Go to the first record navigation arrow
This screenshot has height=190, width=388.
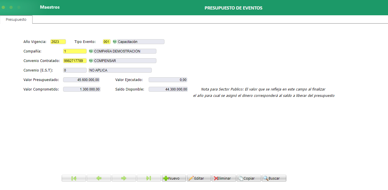(74, 178)
